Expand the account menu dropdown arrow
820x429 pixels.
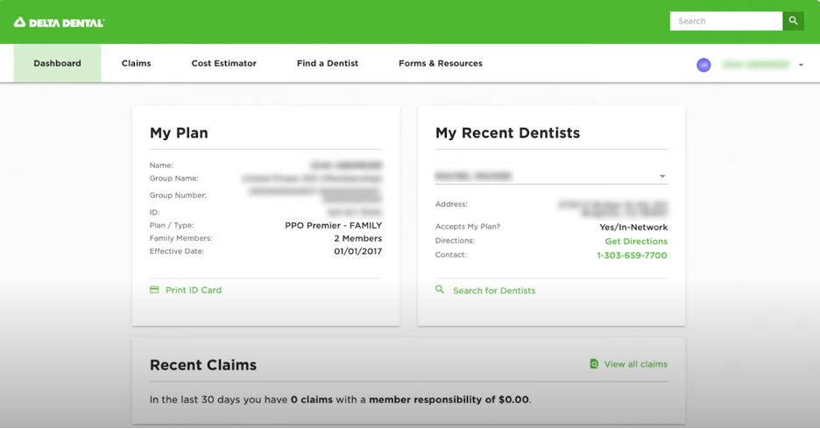coord(801,66)
